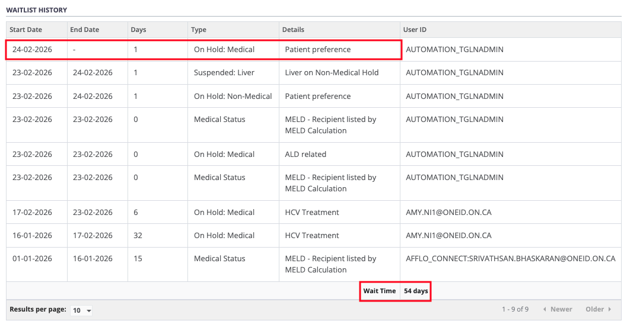Open the Results per page dropdown
The height and width of the screenshot is (324, 627).
coord(81,310)
